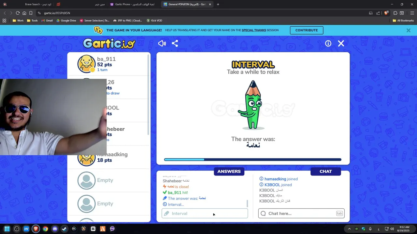Screen dimensions: 417x234
Task: Open the browser extensions puzzle icon
Action: [x=395, y=13]
